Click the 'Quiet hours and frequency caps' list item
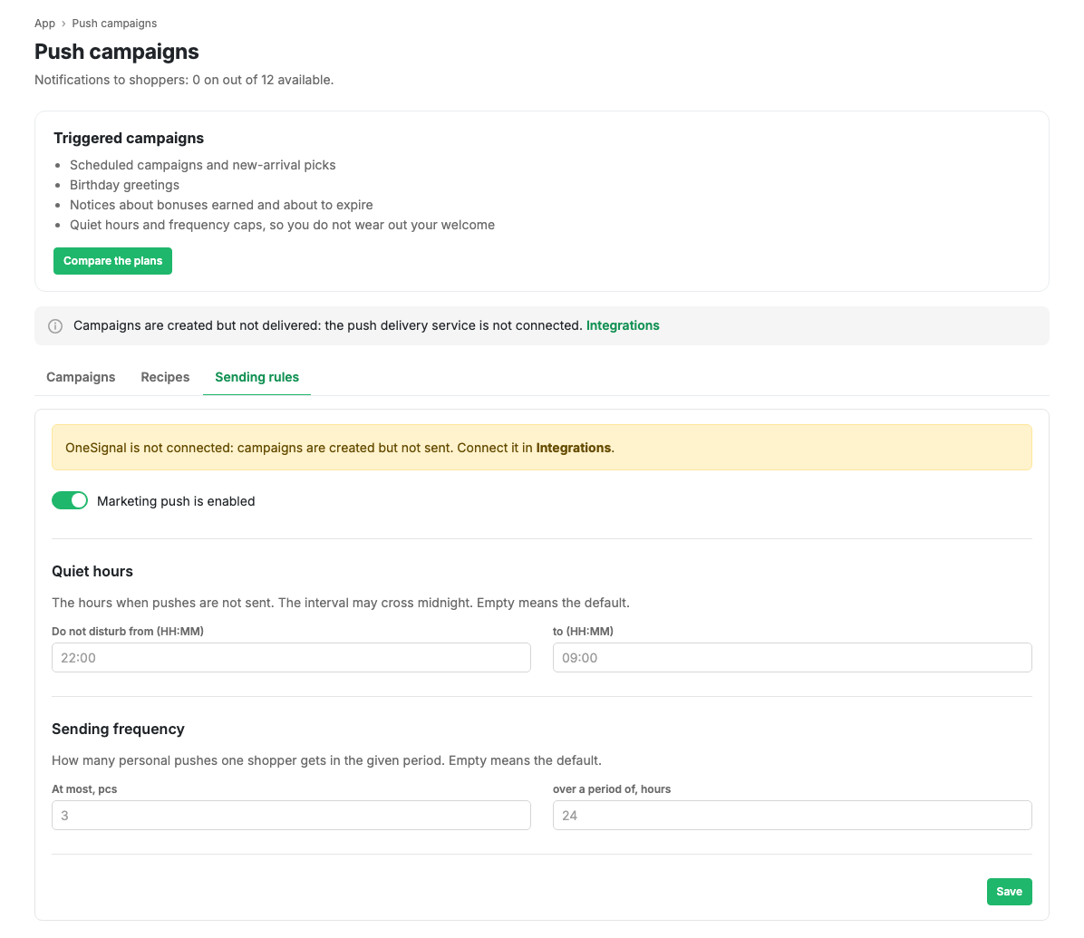 click(282, 226)
